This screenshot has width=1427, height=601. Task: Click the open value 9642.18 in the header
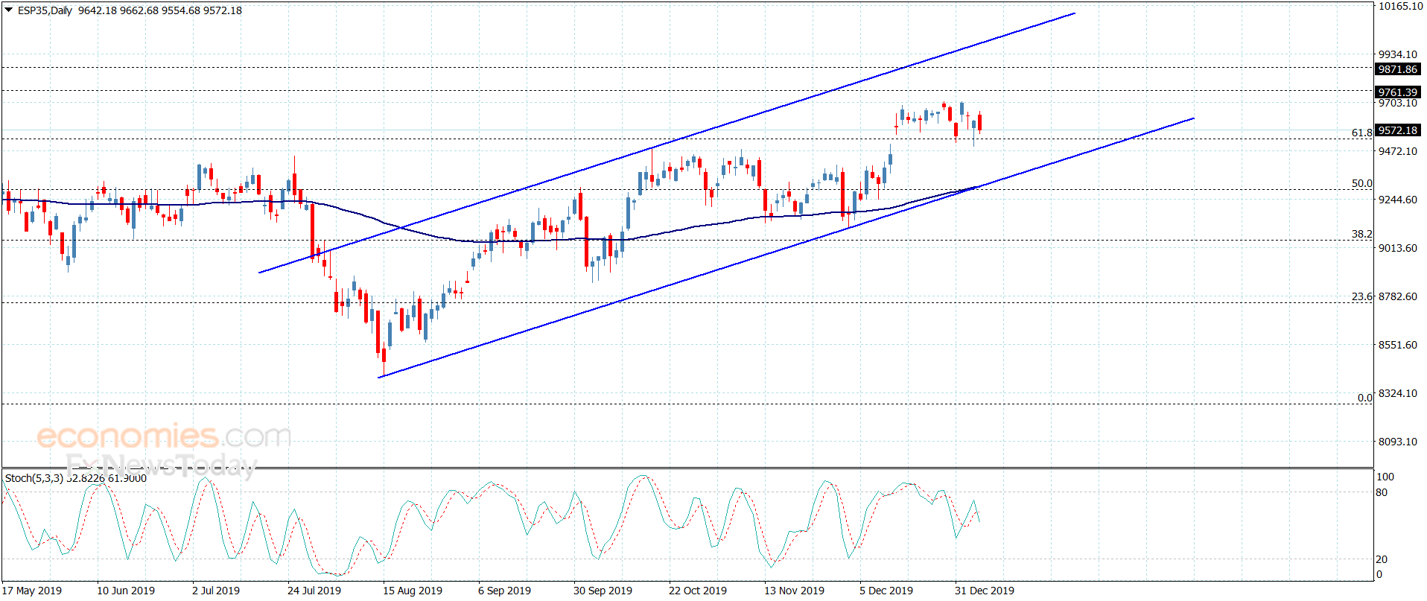(x=98, y=10)
